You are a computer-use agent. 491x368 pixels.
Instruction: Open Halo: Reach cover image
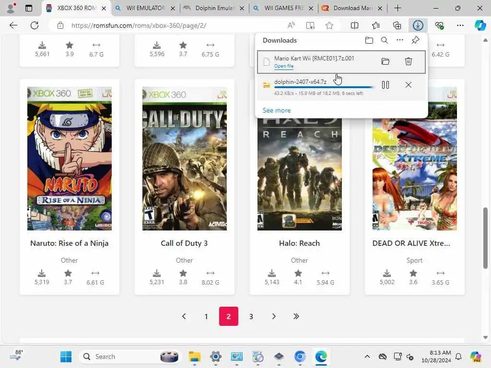coord(299,174)
